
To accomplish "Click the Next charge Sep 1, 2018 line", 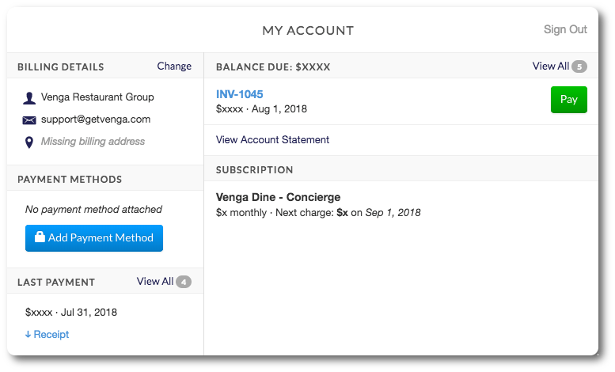I will [318, 213].
